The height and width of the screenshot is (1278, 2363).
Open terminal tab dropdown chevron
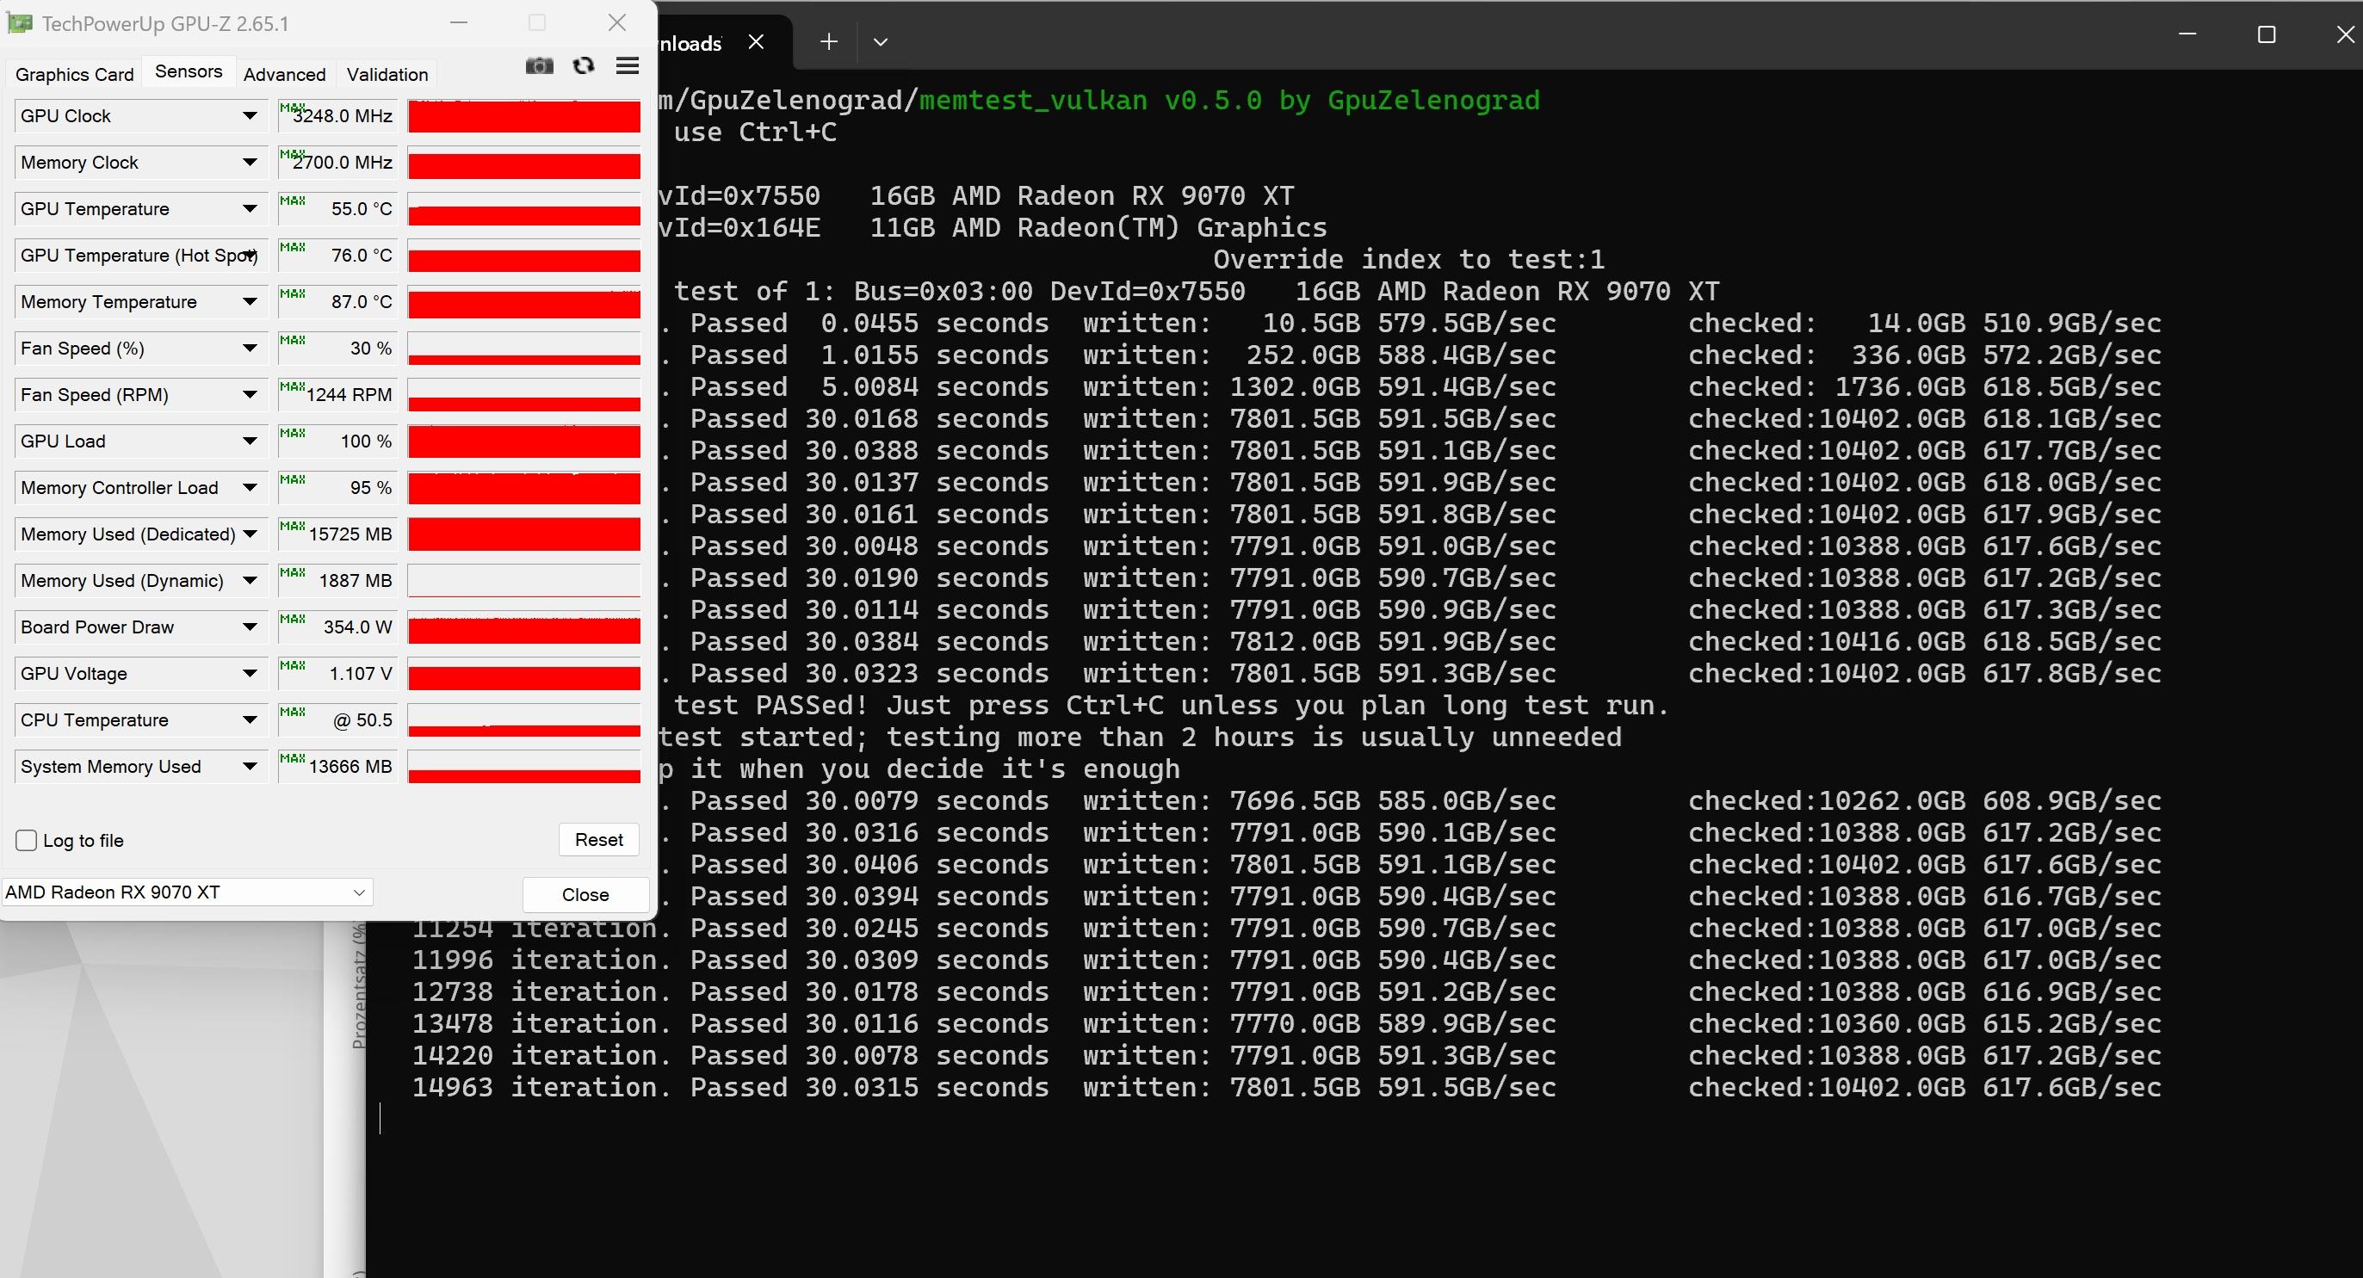click(881, 42)
